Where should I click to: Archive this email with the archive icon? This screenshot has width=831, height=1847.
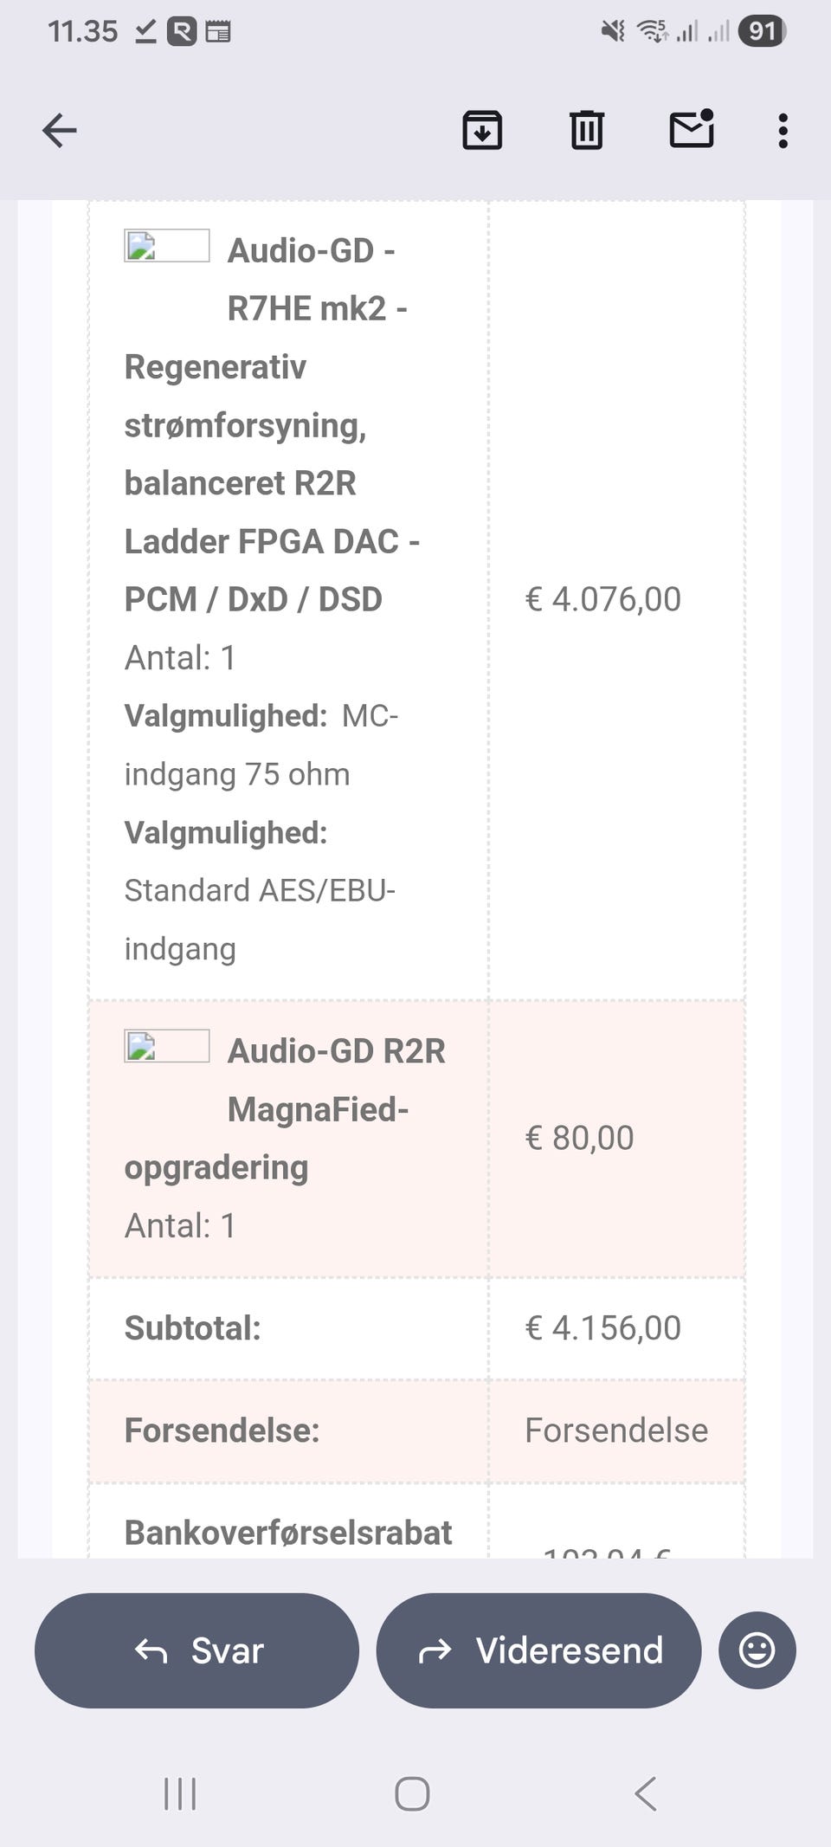tap(482, 131)
